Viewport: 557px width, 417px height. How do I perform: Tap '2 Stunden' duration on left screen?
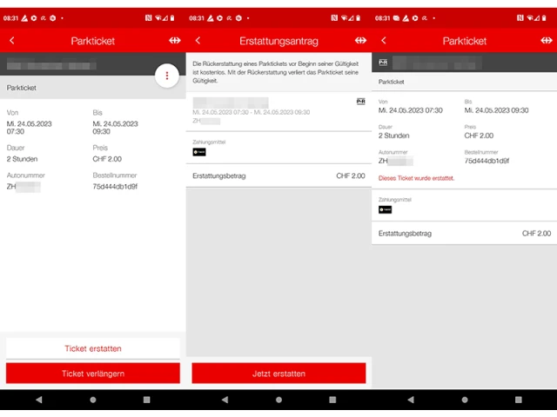tap(22, 159)
